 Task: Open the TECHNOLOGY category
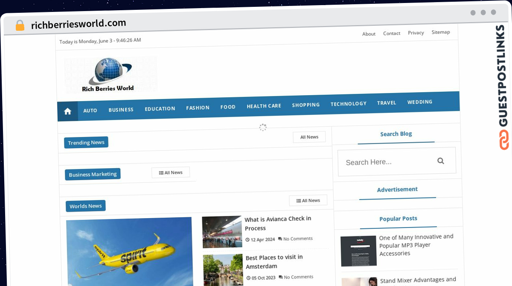(349, 104)
